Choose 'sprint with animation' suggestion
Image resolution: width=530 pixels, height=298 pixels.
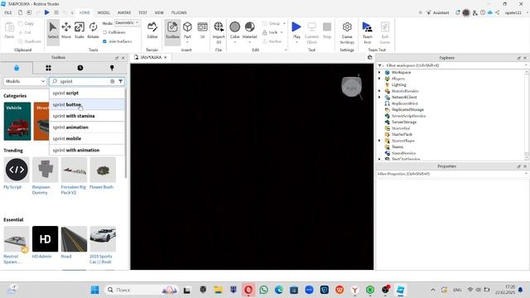click(x=87, y=150)
